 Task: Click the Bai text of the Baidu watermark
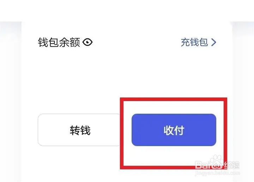coord(203,165)
